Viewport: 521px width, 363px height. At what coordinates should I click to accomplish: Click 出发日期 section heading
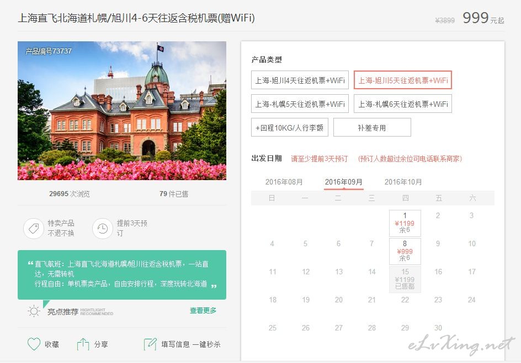tap(267, 159)
